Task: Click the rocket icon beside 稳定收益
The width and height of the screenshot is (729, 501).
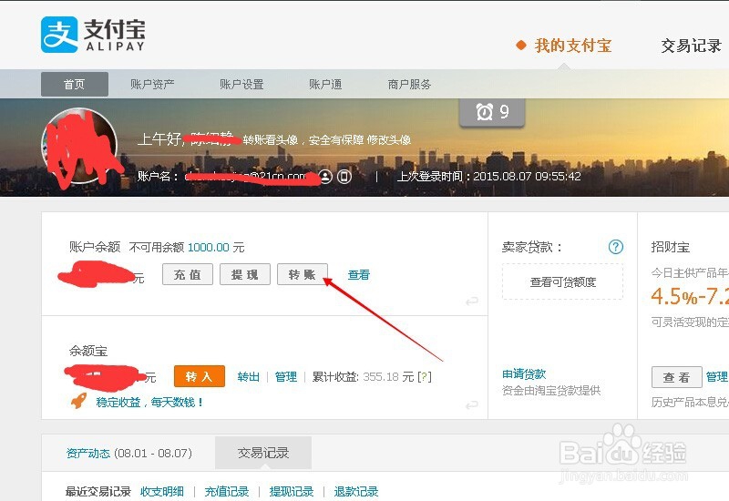Action: [78, 401]
